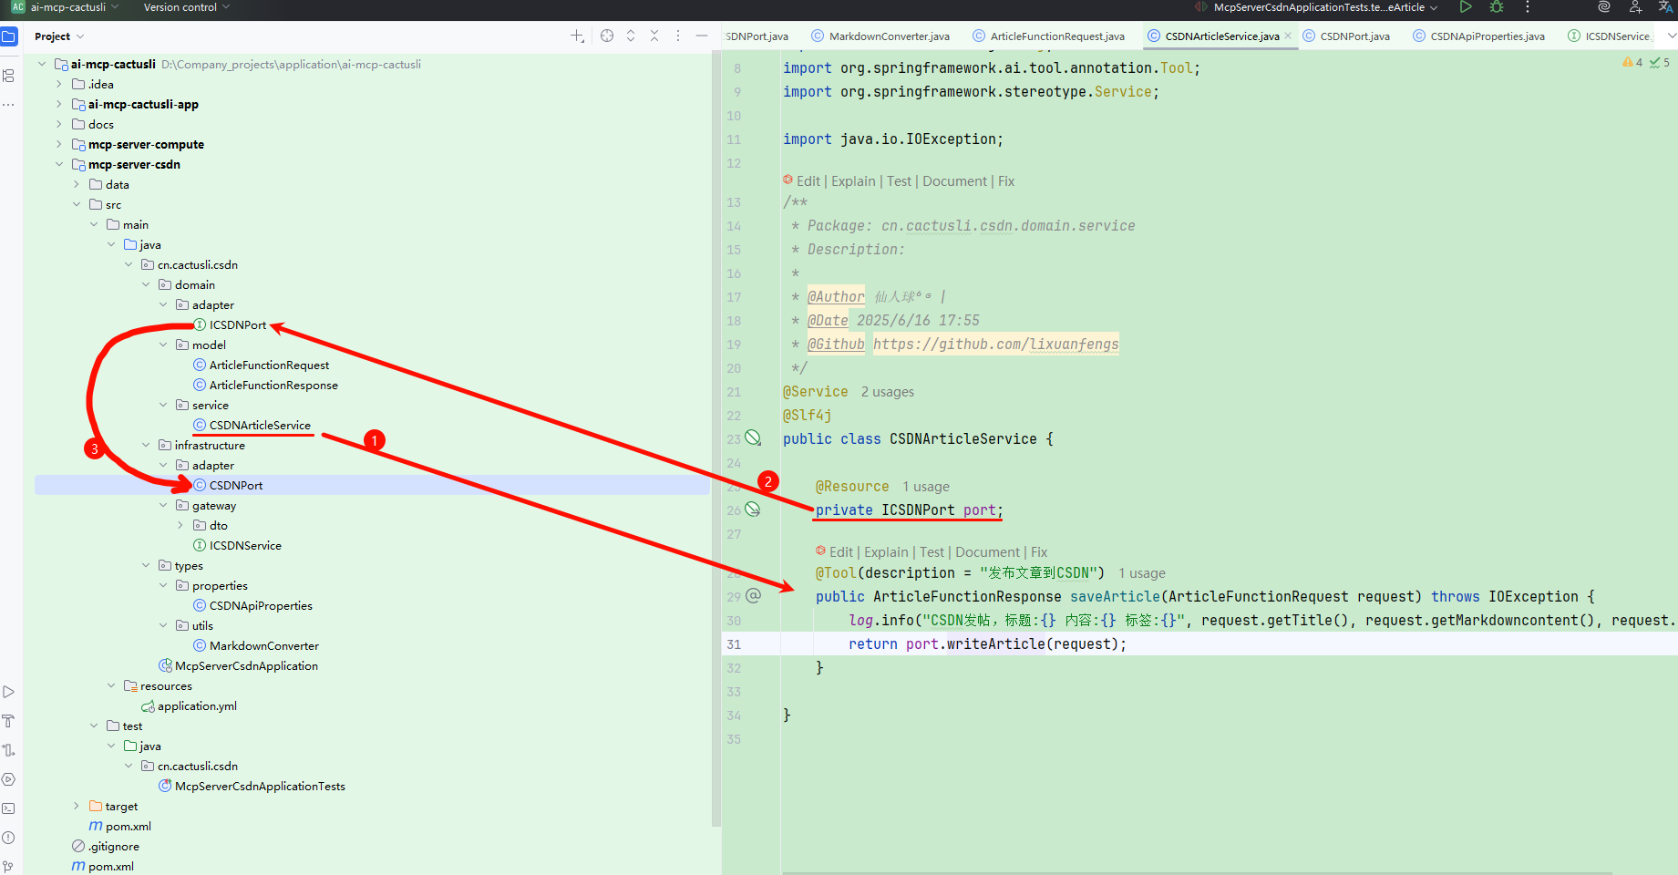Open the Problems tool window icon
This screenshot has width=1678, height=875.
pos(9,838)
